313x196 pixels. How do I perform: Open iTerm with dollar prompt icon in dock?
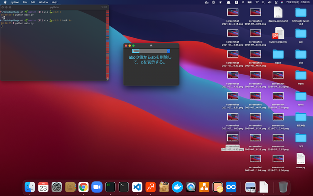(x=110, y=187)
